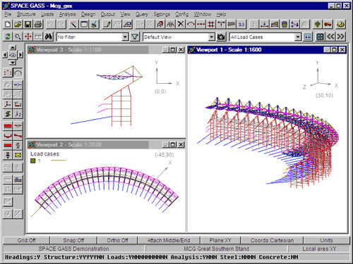Toggle the Grid:Off status button
353x264 pixels.
26,240
